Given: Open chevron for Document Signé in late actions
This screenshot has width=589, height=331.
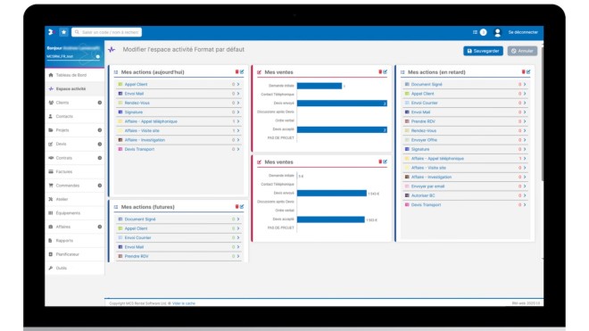Looking at the screenshot, I should point(525,84).
